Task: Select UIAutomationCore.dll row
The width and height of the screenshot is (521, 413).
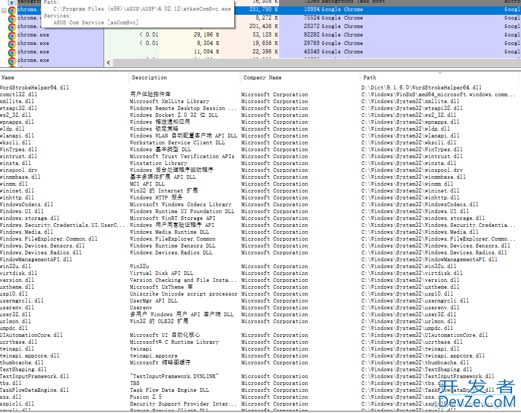Action: 260,335
